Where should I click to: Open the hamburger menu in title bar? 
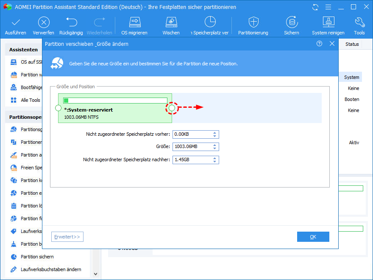pos(328,7)
